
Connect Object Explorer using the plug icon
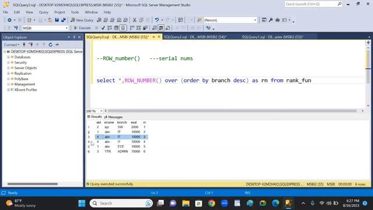pos(24,44)
